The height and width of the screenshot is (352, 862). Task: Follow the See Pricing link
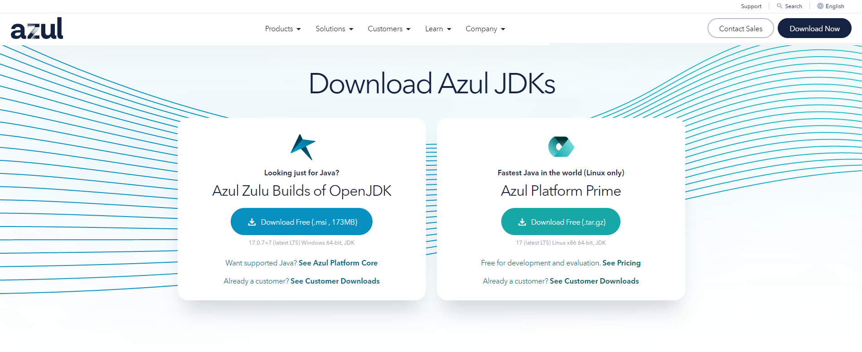pos(621,263)
